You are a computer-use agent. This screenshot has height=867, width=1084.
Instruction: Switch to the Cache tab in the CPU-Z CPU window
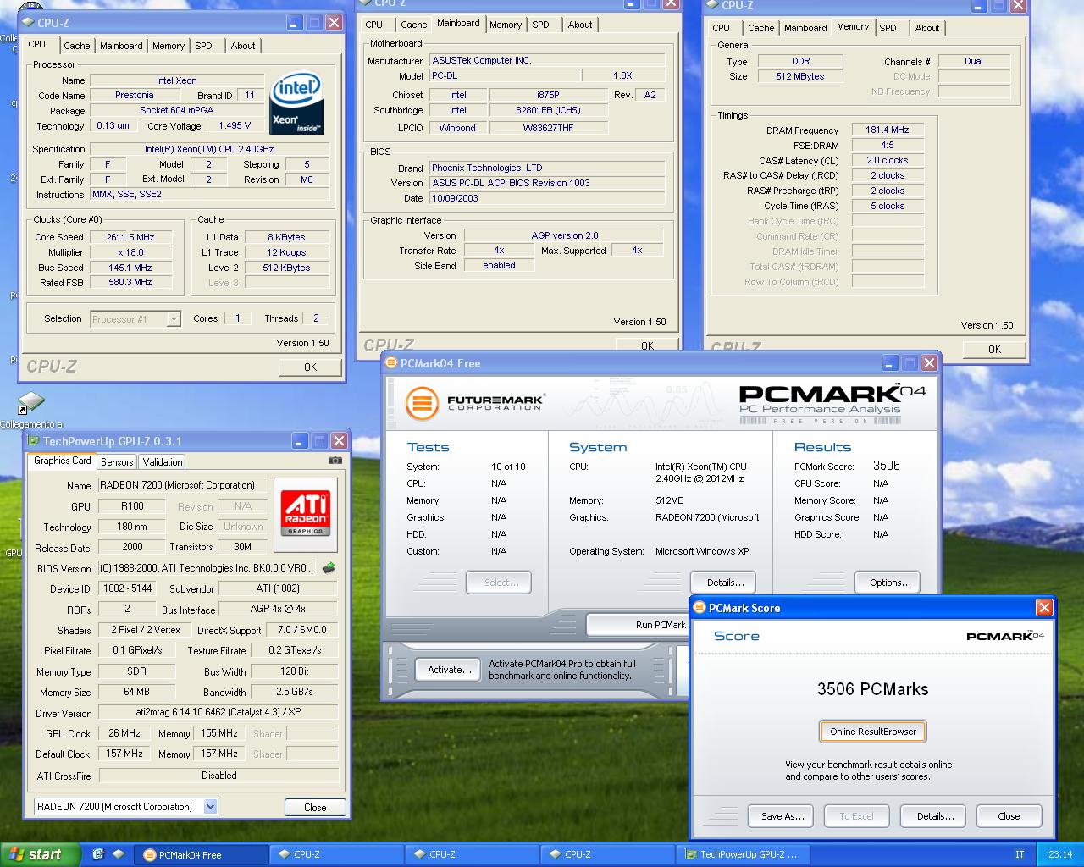(x=76, y=46)
